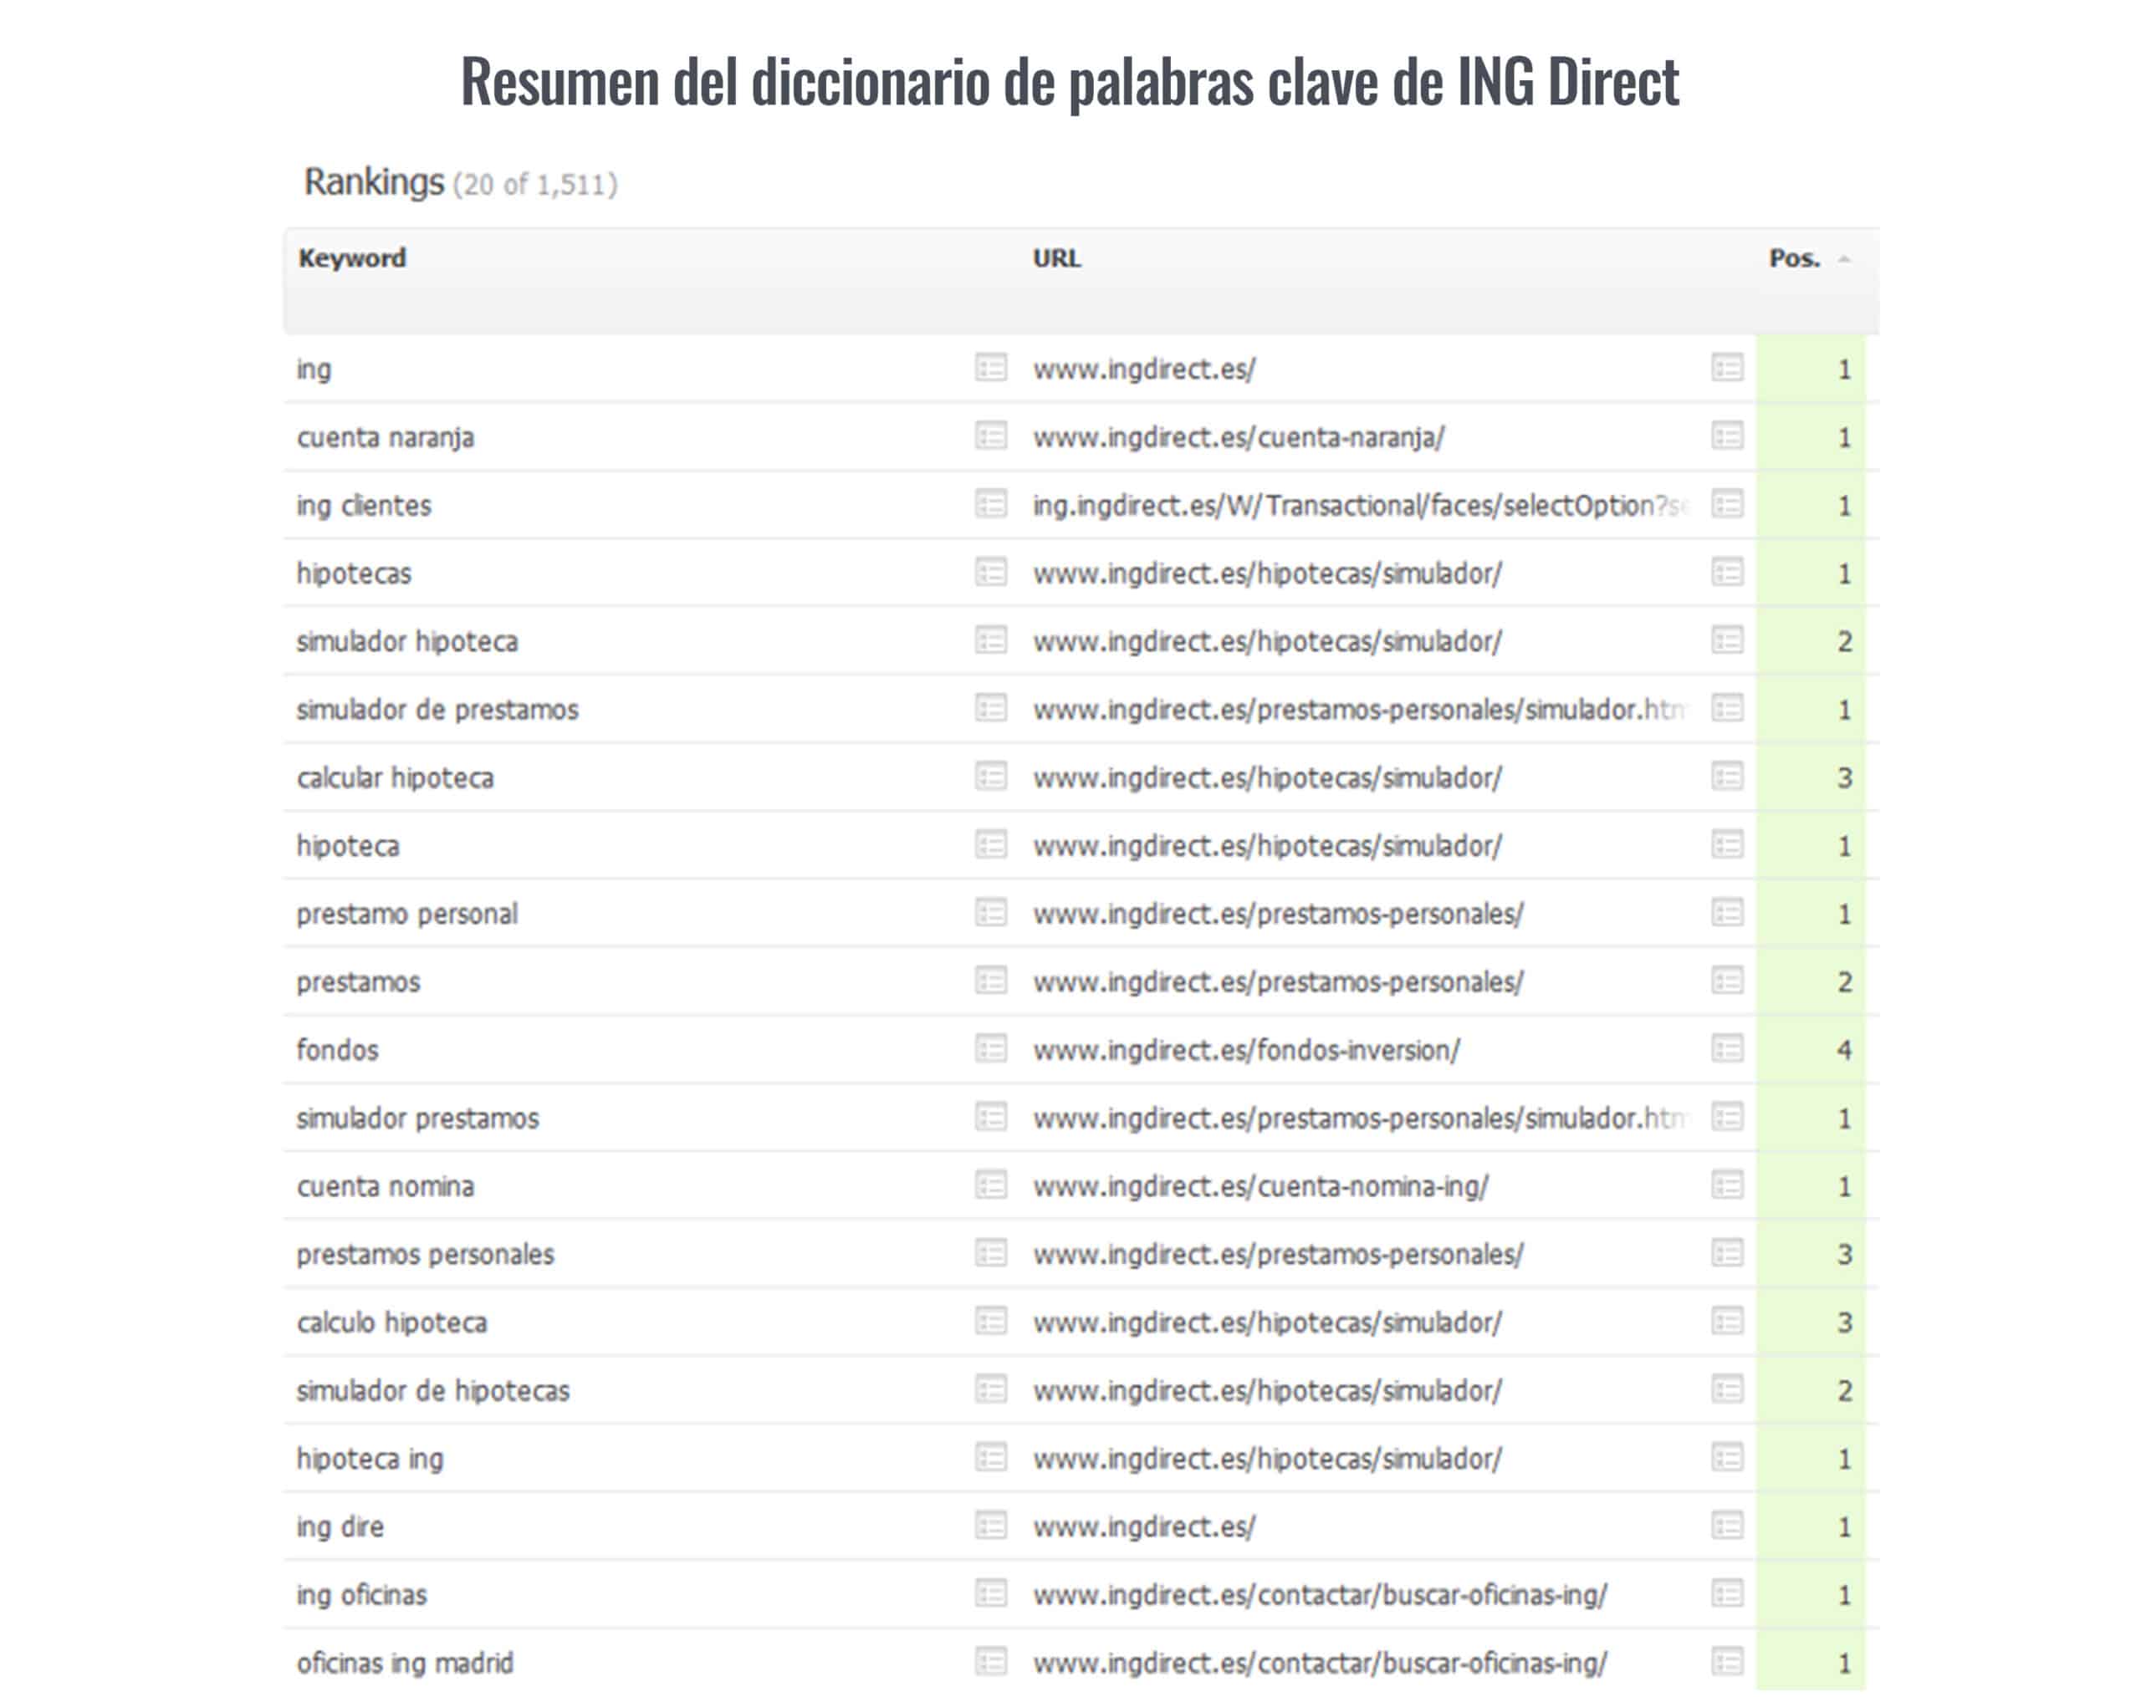
Task: Sort by the Pos. column arrow
Action: click(x=1843, y=259)
